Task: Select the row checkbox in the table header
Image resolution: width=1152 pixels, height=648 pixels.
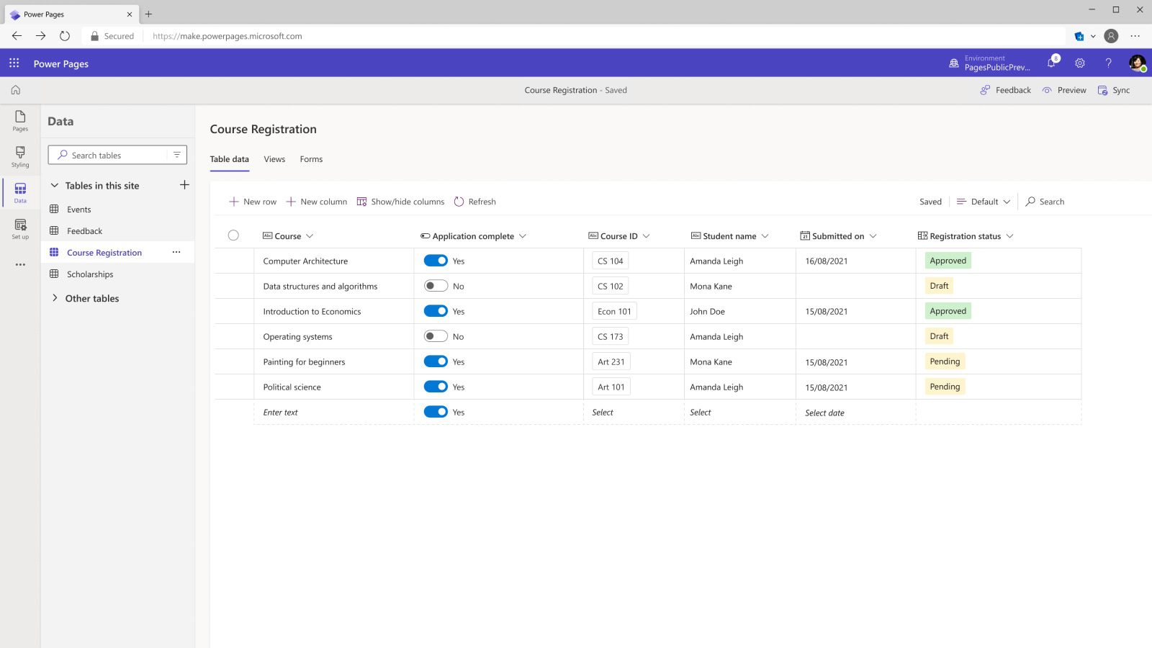Action: click(233, 235)
